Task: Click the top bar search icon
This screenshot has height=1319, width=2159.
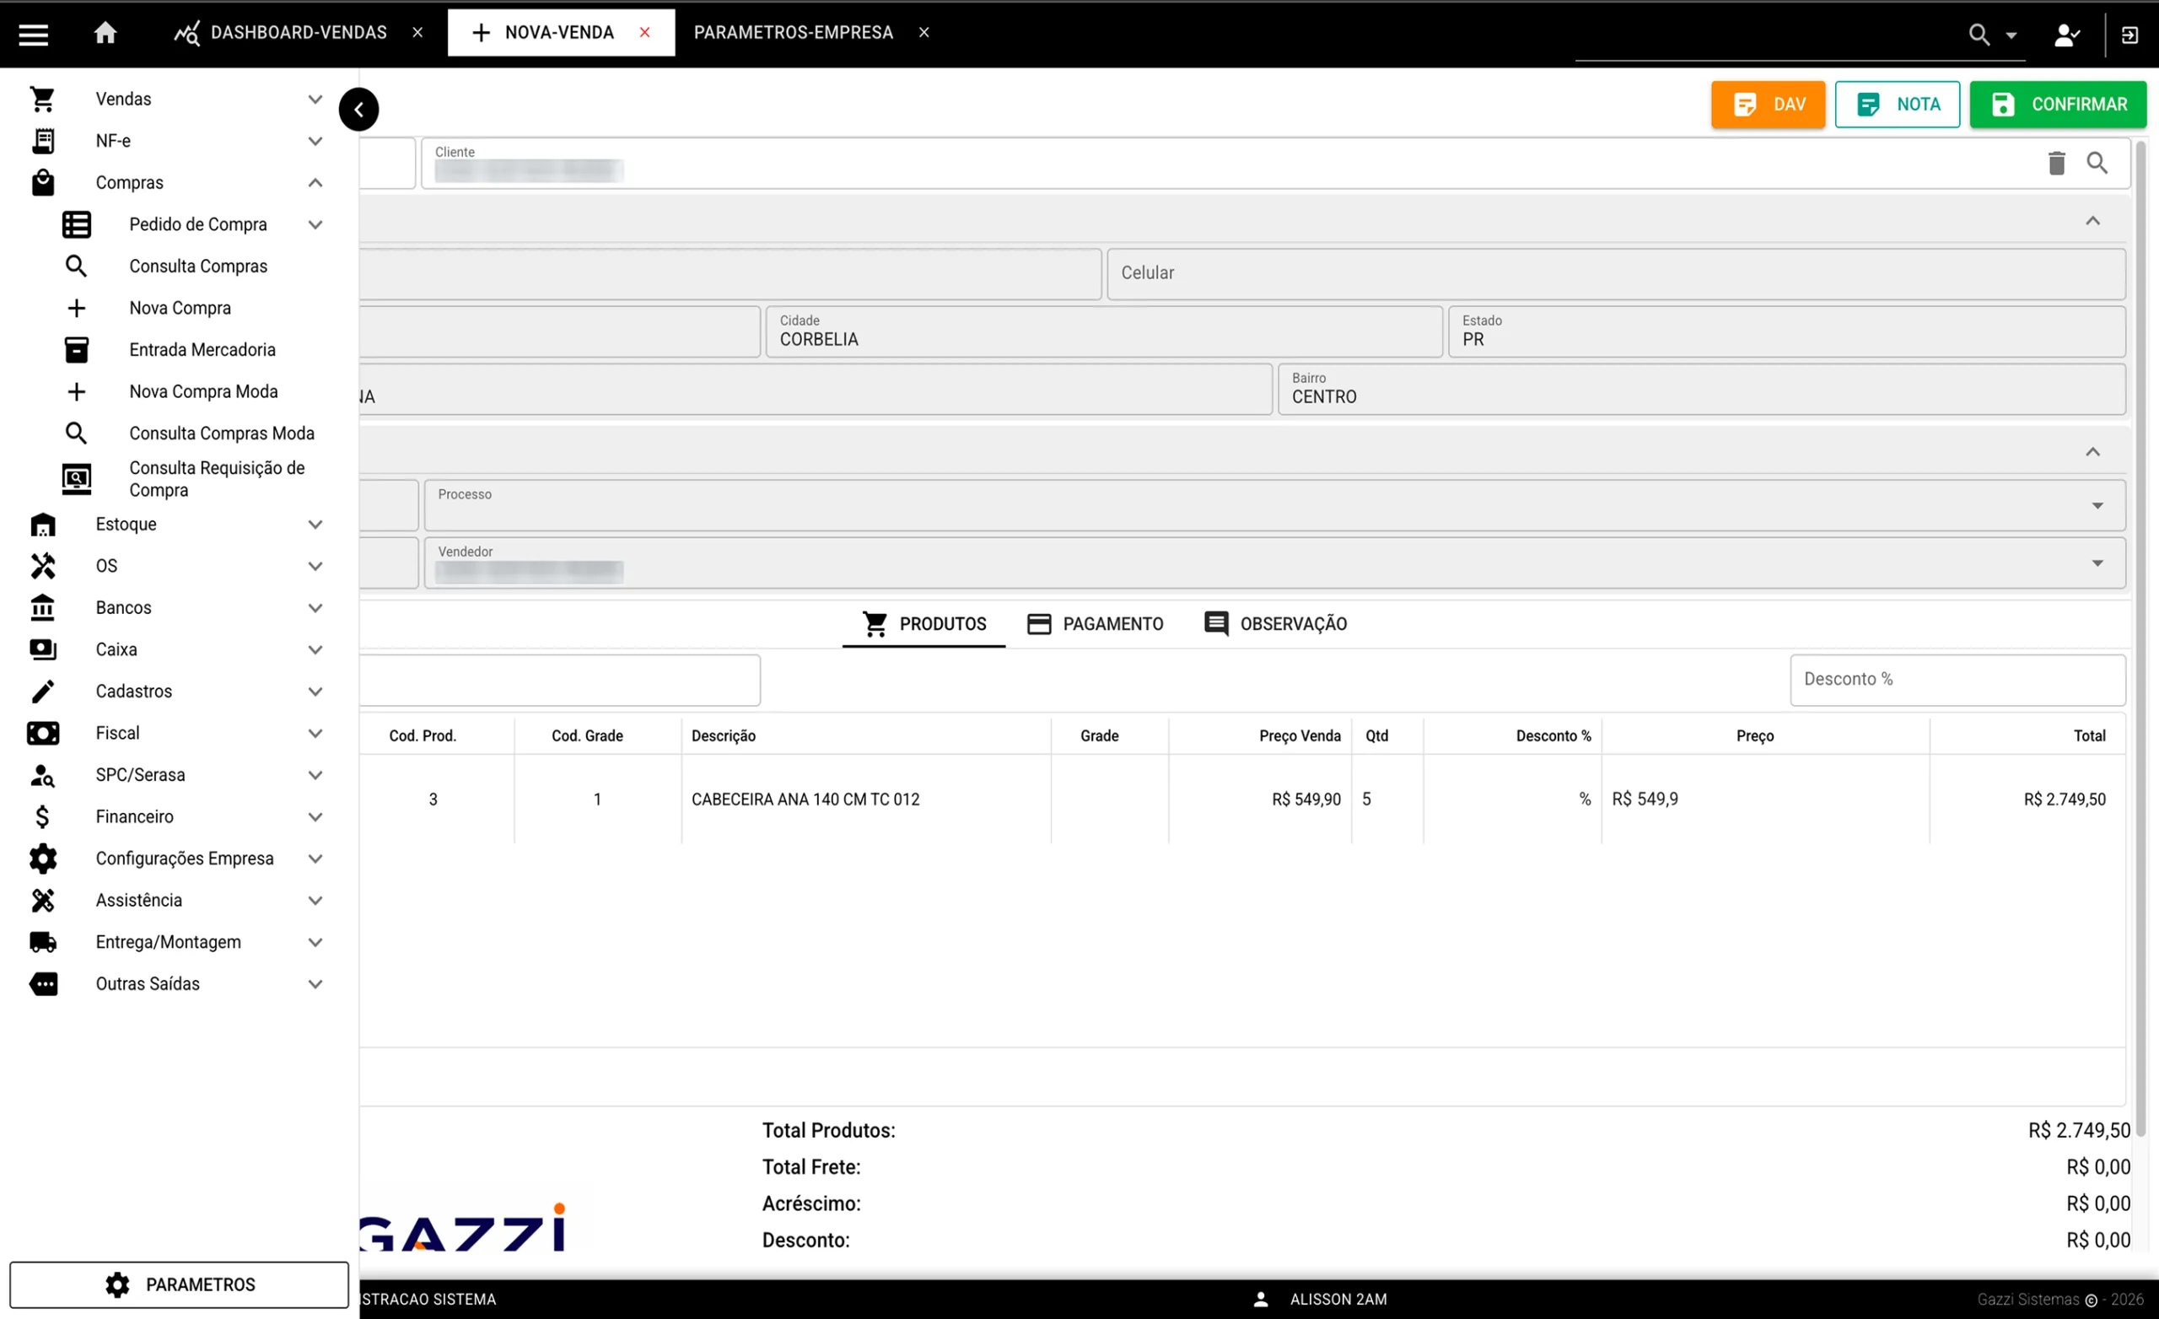Action: click(1979, 35)
